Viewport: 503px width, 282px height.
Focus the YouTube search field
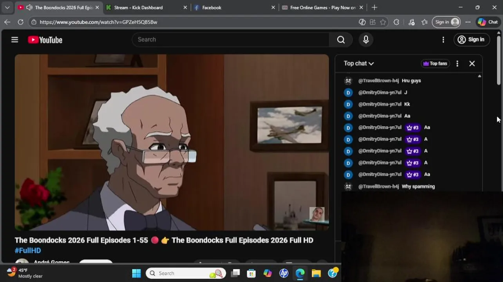231,40
